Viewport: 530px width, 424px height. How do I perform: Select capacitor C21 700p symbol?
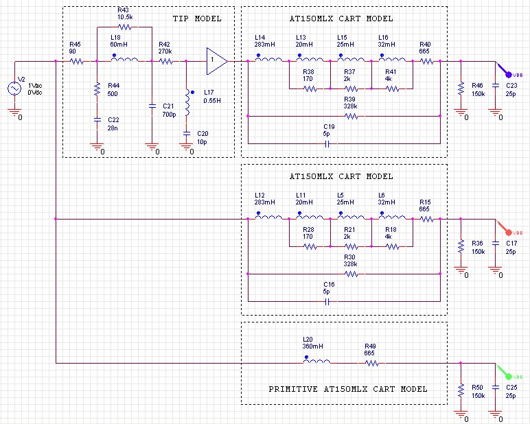click(152, 106)
